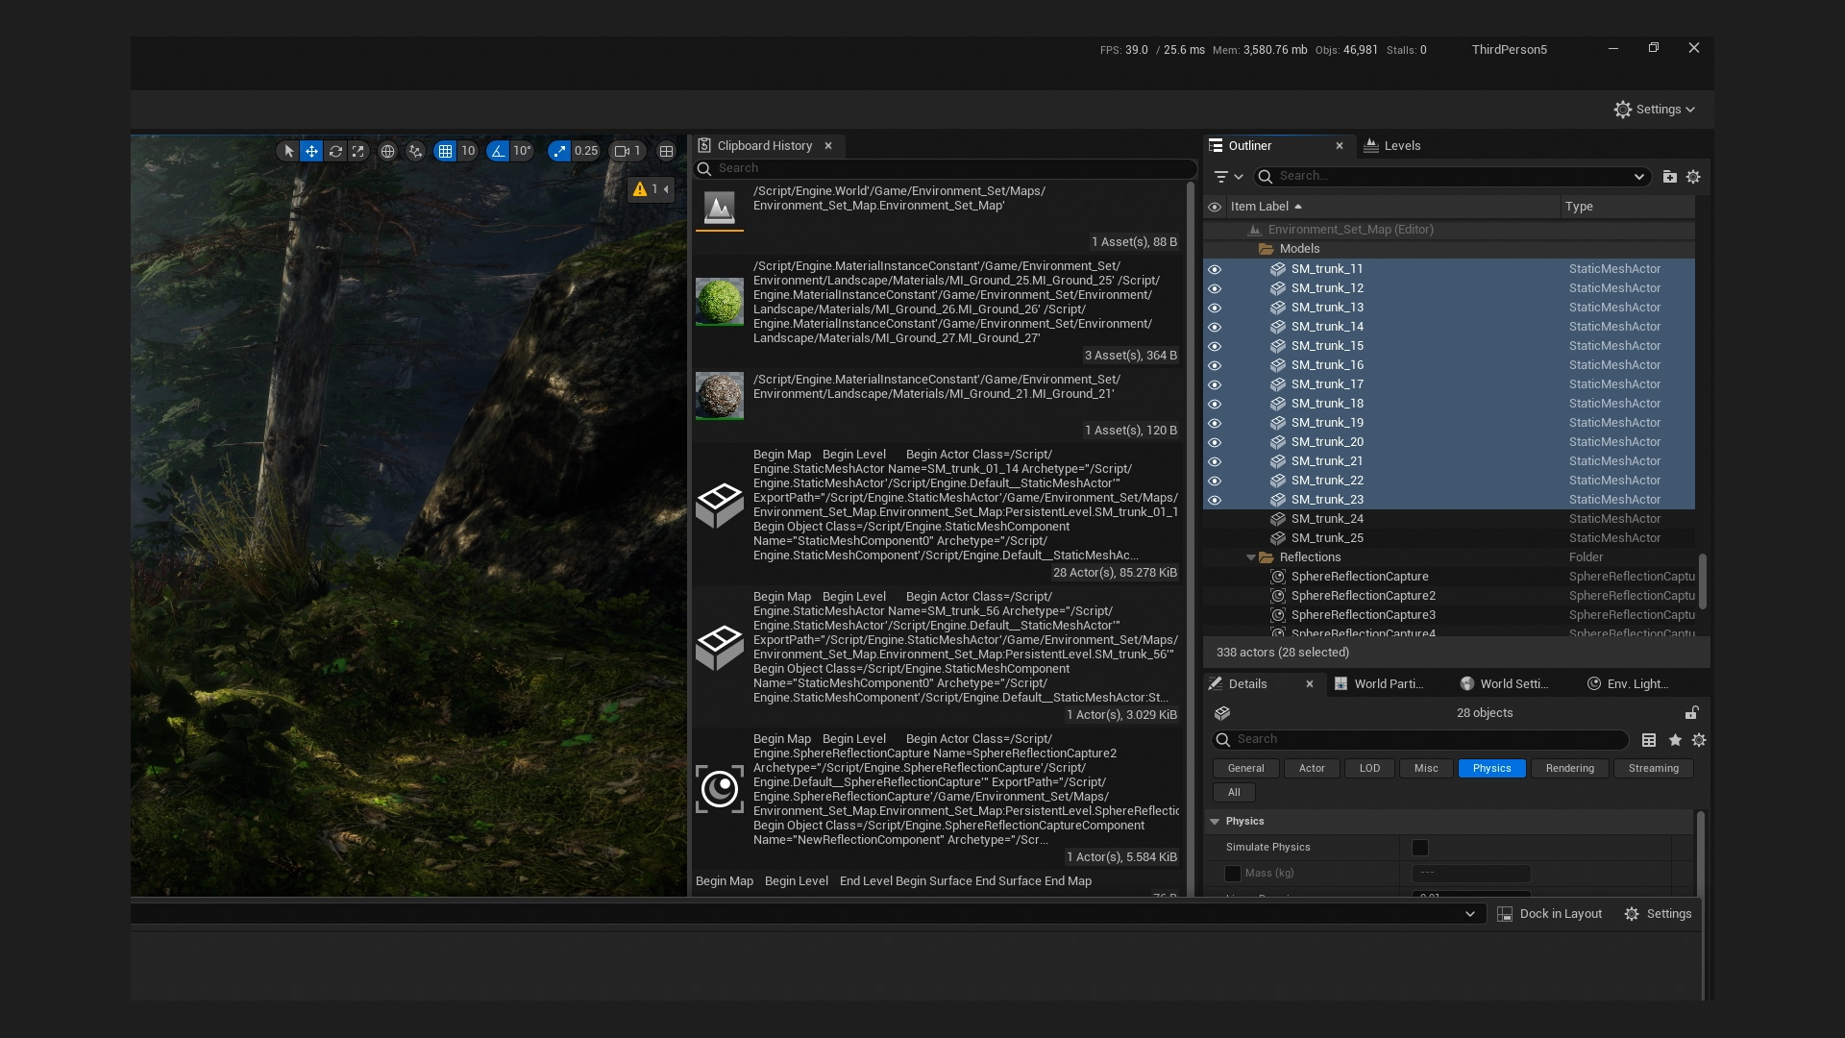Select SM_trunk_25 in the Outliner

coord(1449,538)
